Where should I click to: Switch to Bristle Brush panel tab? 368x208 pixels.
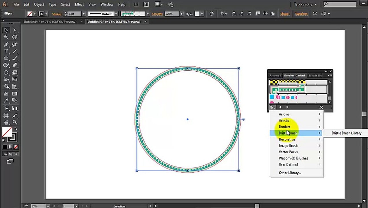click(x=315, y=75)
